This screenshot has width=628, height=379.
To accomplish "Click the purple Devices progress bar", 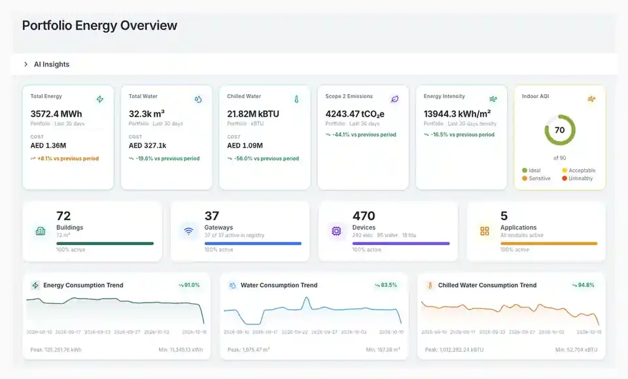I will pos(401,243).
